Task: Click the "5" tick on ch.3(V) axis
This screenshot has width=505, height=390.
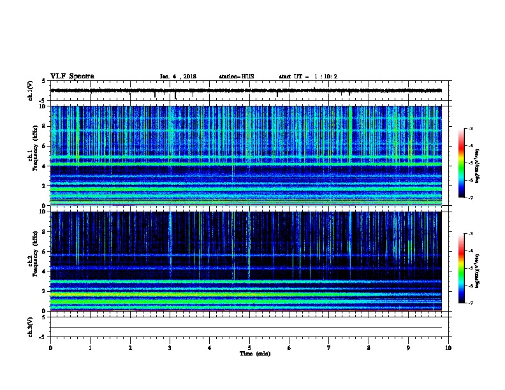Action: click(x=43, y=317)
